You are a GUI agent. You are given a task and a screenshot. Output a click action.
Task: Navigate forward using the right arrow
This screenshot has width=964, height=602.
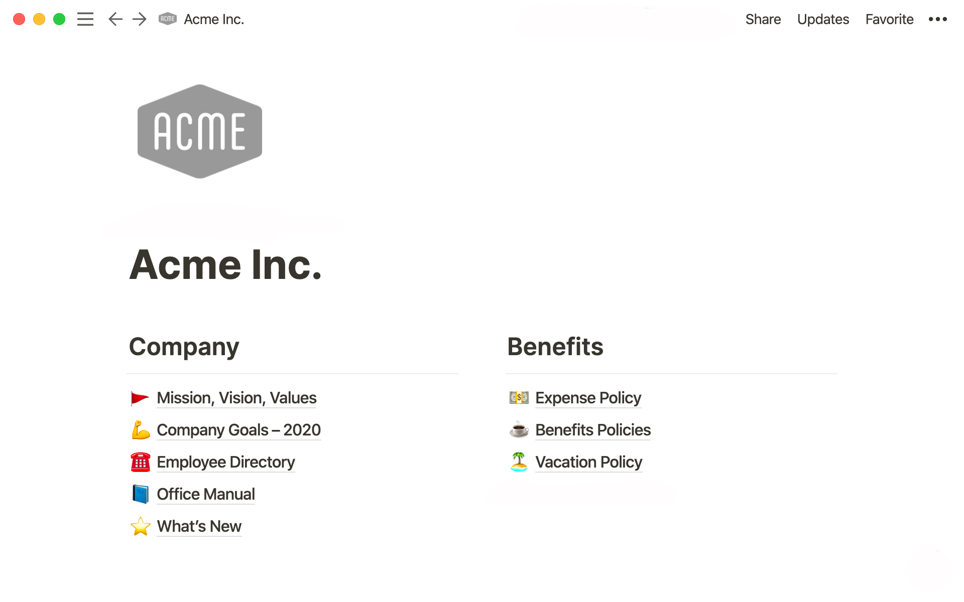[x=139, y=19]
